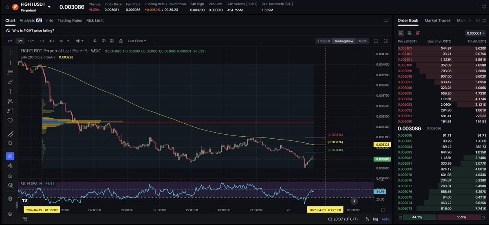Open the price alert bell icon
This screenshot has width=489, height=225.
[386, 20]
